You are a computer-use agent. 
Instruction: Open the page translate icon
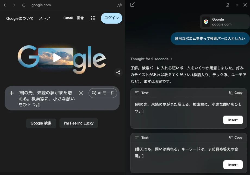click(119, 5)
